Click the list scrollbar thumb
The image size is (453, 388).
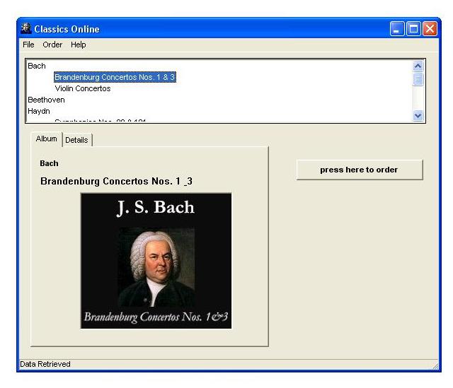(x=418, y=79)
